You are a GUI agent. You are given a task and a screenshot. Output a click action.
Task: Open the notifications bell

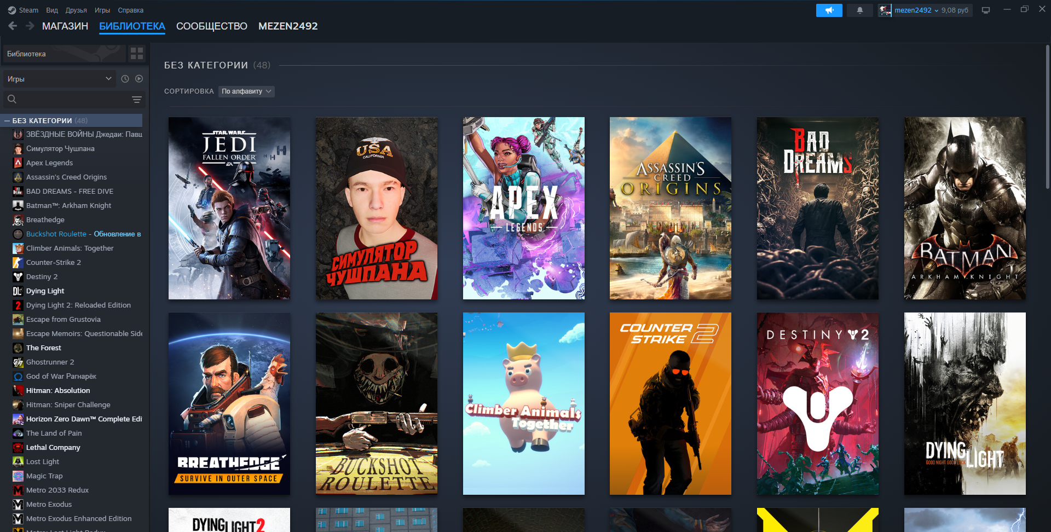tap(860, 10)
